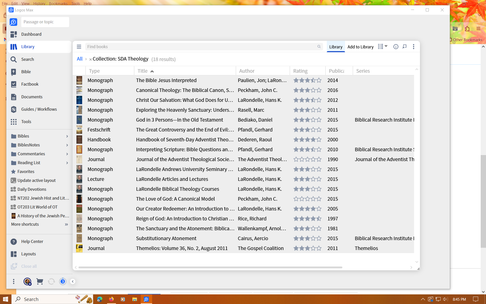This screenshot has width=486, height=304.
Task: Click the Guides / Workflows icon
Action: tap(14, 109)
